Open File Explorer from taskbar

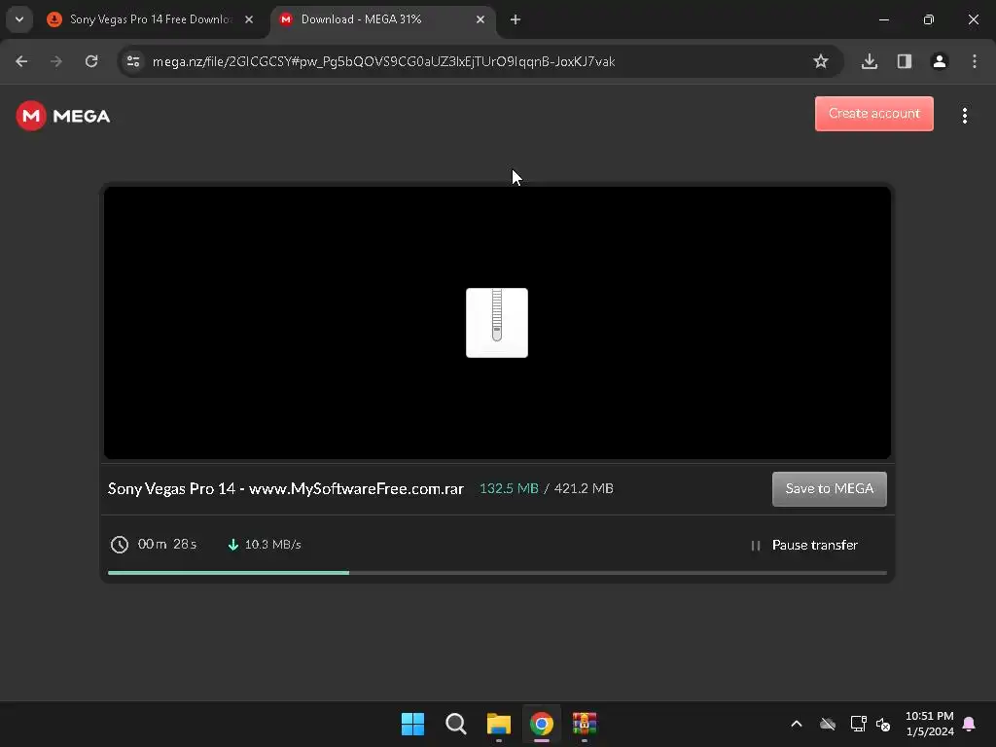[499, 724]
